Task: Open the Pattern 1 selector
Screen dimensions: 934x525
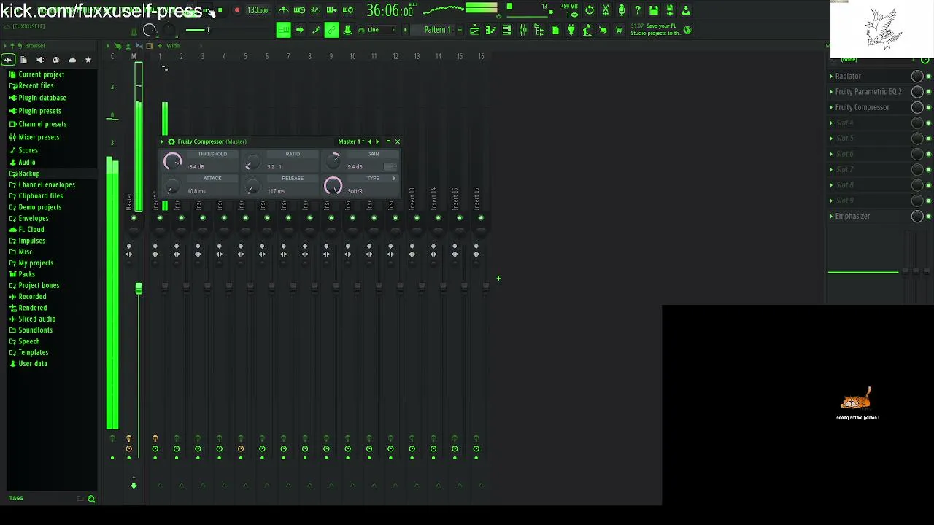Action: (x=437, y=30)
